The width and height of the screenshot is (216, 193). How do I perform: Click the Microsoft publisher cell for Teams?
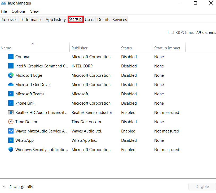(x=80, y=94)
